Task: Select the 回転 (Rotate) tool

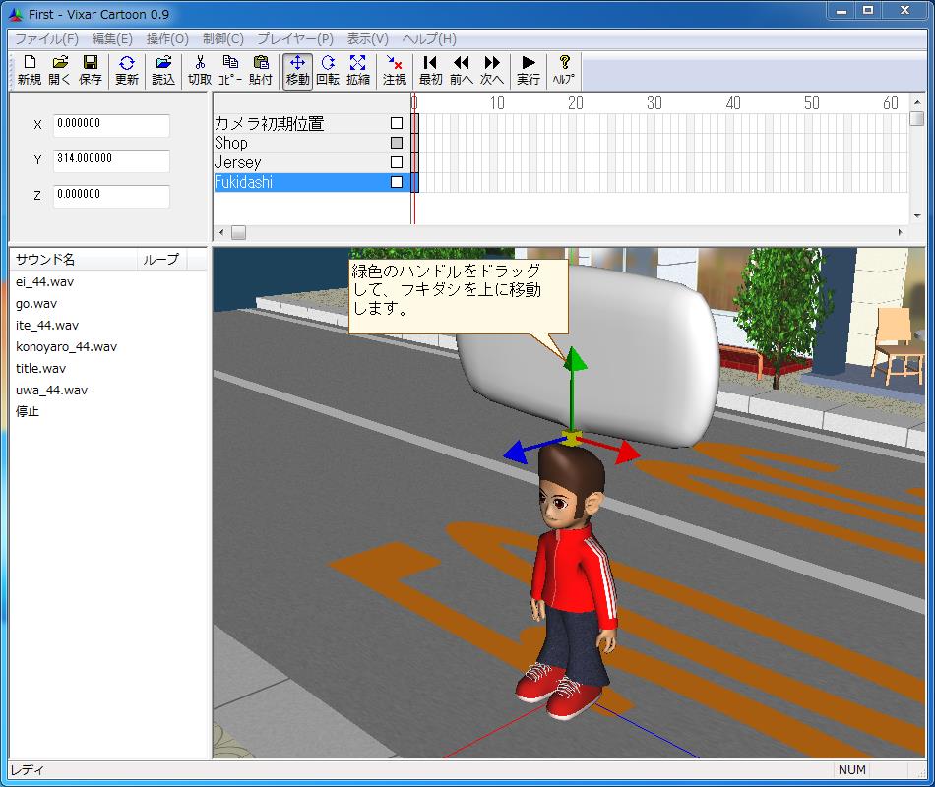Action: click(x=328, y=71)
